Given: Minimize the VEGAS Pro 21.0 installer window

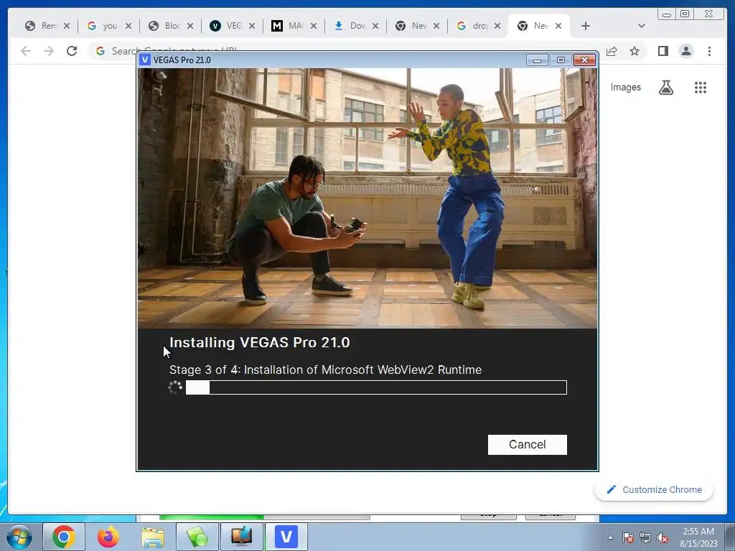Looking at the screenshot, I should tap(537, 60).
